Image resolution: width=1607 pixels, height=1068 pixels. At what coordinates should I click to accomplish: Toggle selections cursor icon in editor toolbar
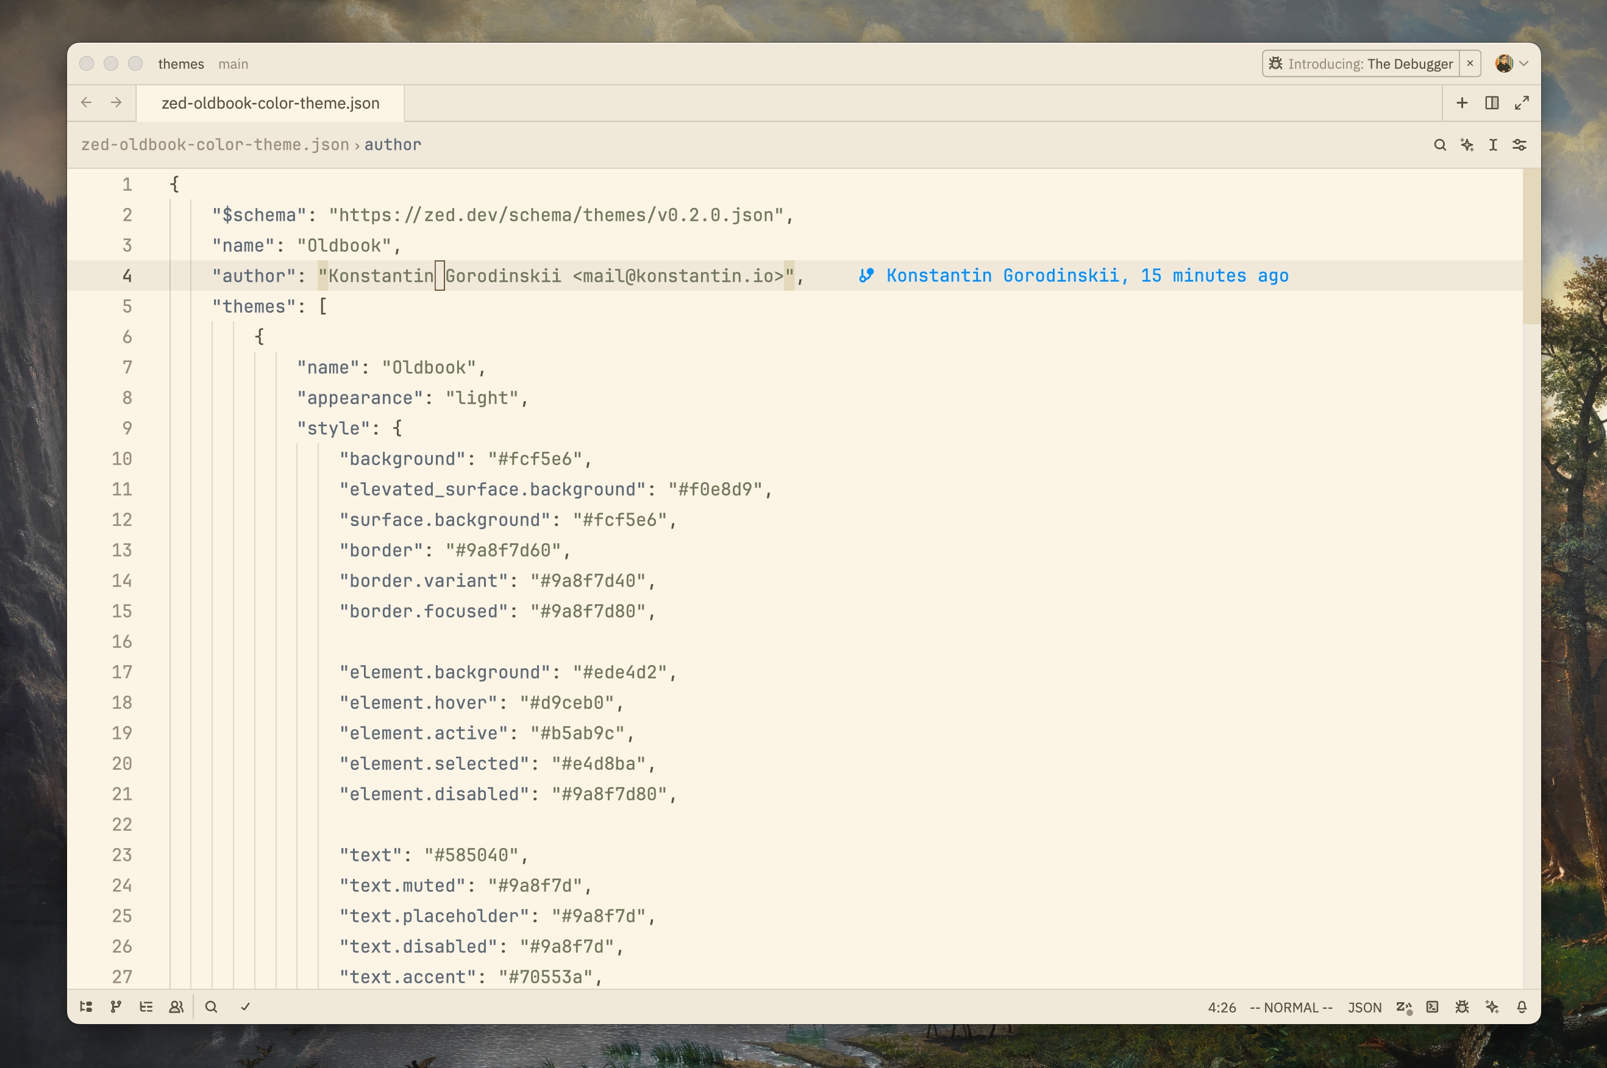click(x=1492, y=144)
